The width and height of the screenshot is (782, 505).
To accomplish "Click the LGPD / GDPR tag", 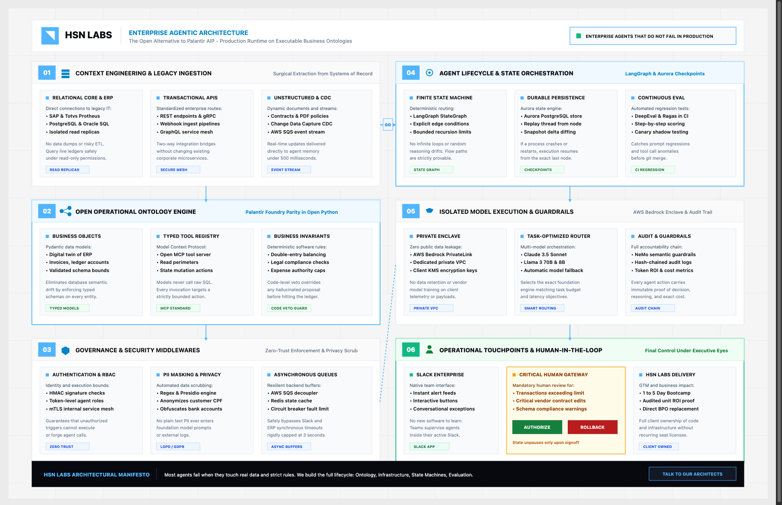I will click(178, 447).
